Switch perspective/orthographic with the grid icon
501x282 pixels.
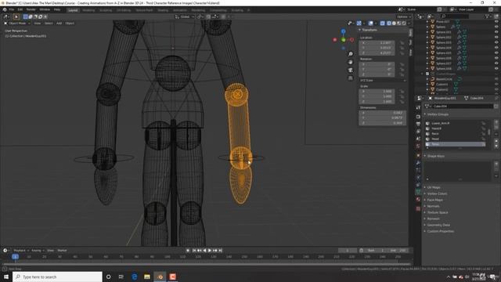click(x=351, y=78)
